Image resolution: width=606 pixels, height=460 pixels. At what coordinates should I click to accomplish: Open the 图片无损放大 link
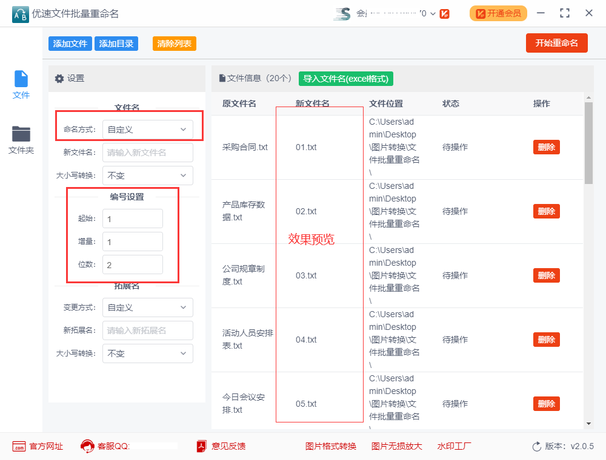(x=397, y=447)
